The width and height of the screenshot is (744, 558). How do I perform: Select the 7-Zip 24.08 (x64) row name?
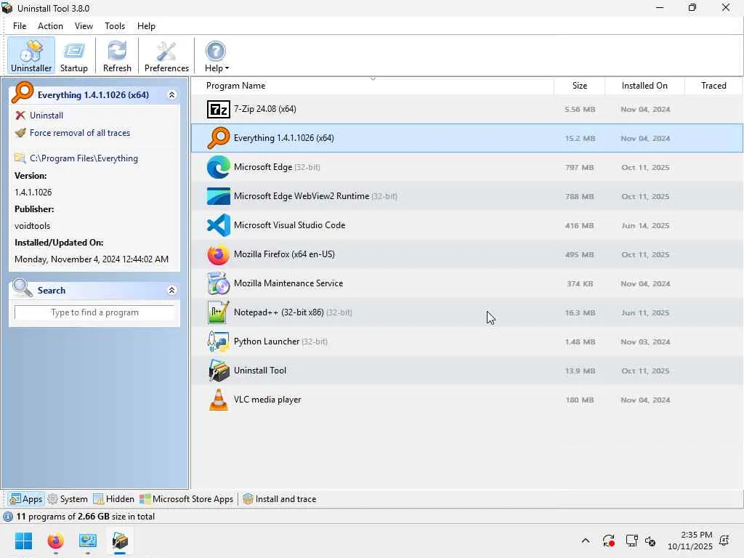pos(264,109)
